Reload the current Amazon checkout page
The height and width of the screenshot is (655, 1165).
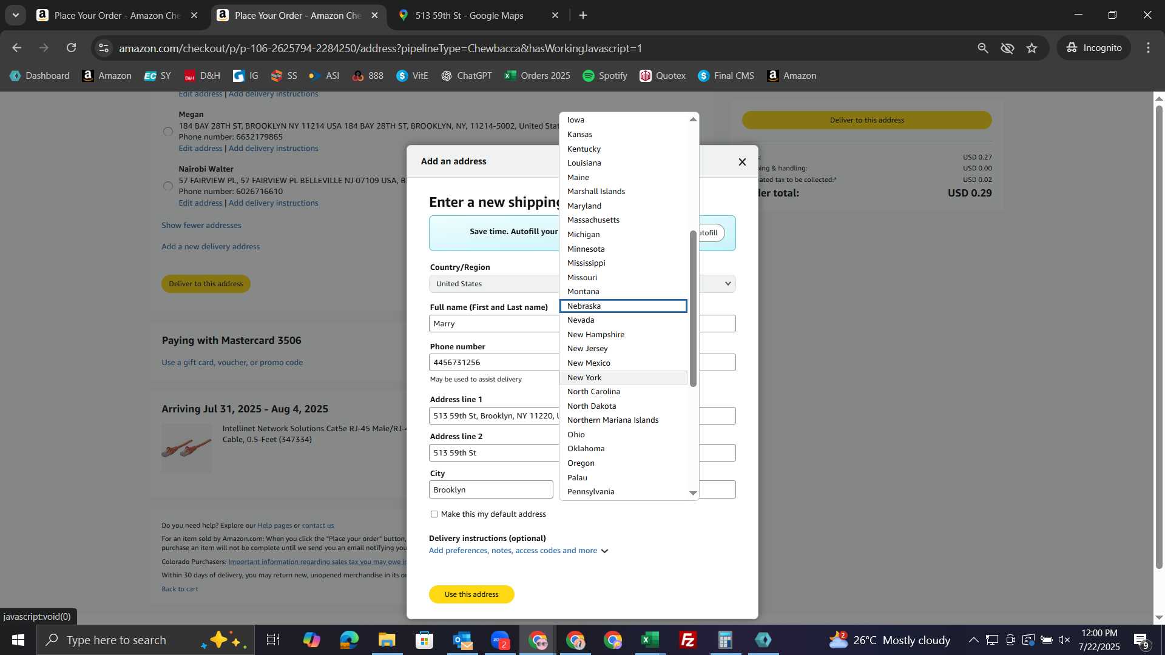point(72,48)
